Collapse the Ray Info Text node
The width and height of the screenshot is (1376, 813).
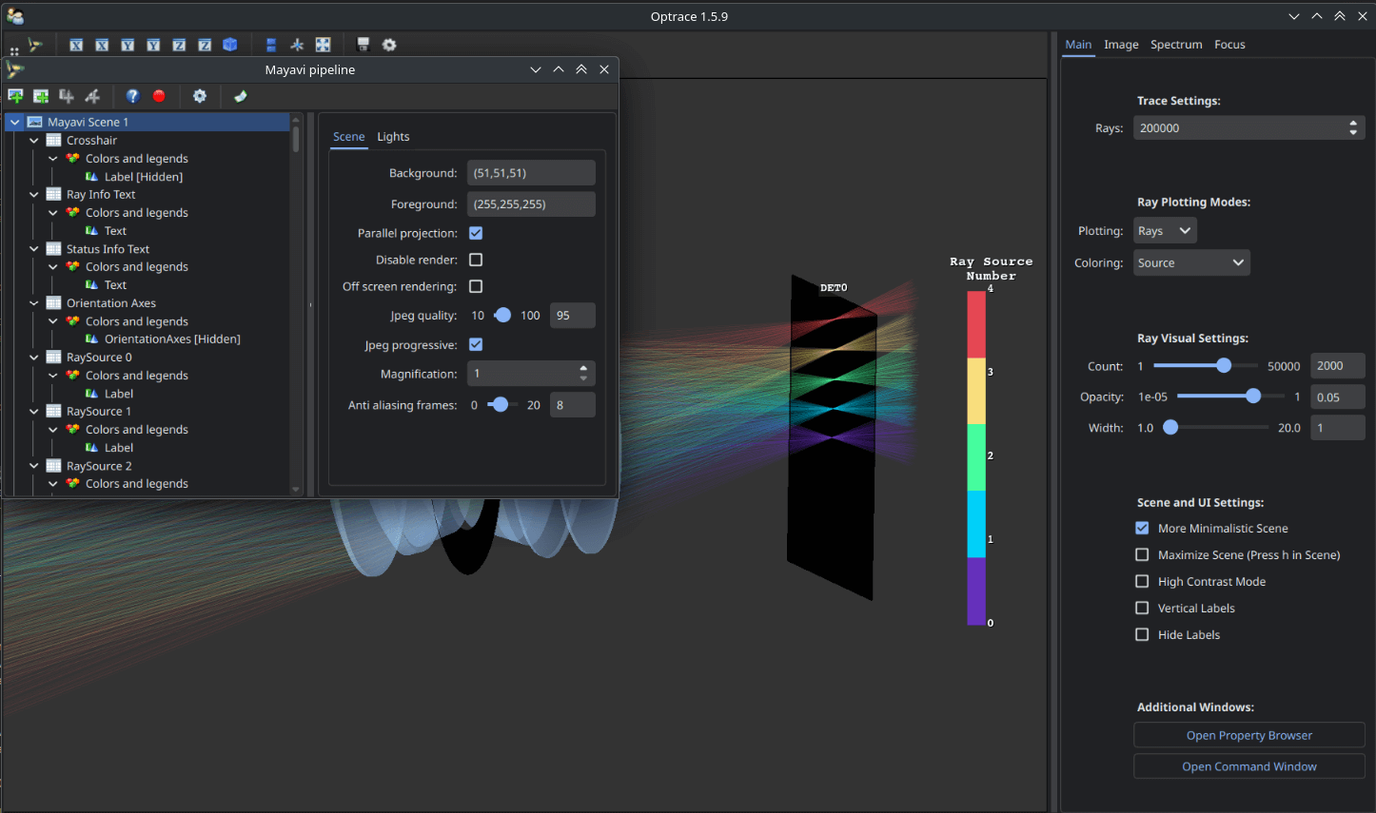[34, 194]
